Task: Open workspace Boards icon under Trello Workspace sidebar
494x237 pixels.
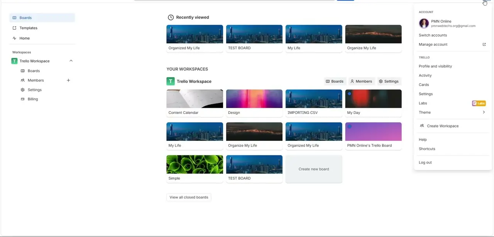Action: coord(22,71)
